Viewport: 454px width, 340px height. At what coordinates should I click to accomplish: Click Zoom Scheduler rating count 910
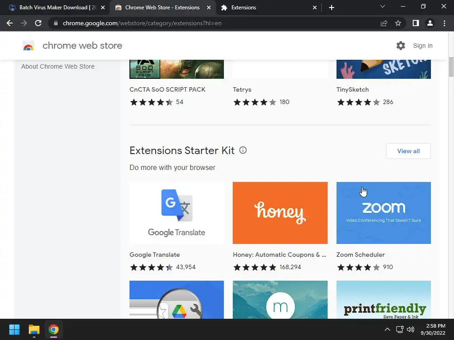(x=388, y=267)
